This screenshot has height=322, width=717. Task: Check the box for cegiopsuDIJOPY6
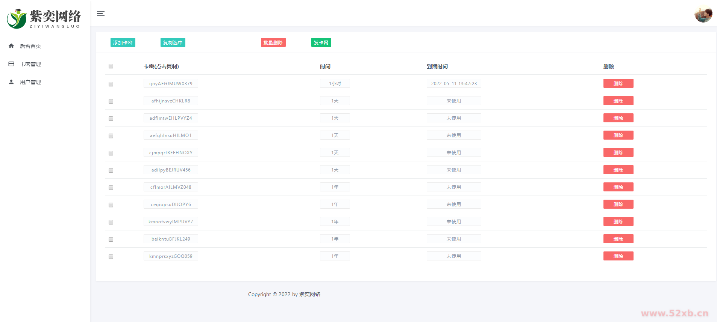coord(111,205)
